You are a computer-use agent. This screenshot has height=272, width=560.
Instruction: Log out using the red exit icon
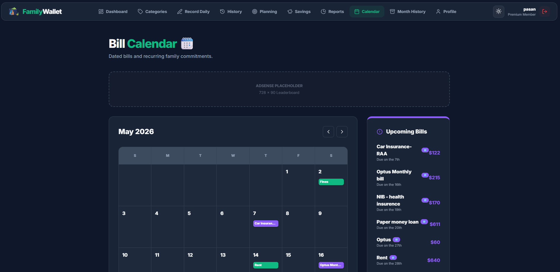[545, 12]
